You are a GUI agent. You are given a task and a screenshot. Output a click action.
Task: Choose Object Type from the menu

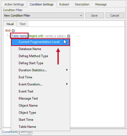[41, 113]
